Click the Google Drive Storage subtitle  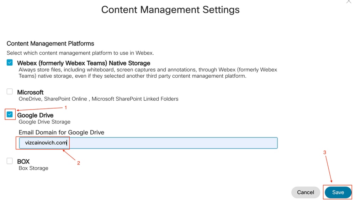[x=44, y=122]
